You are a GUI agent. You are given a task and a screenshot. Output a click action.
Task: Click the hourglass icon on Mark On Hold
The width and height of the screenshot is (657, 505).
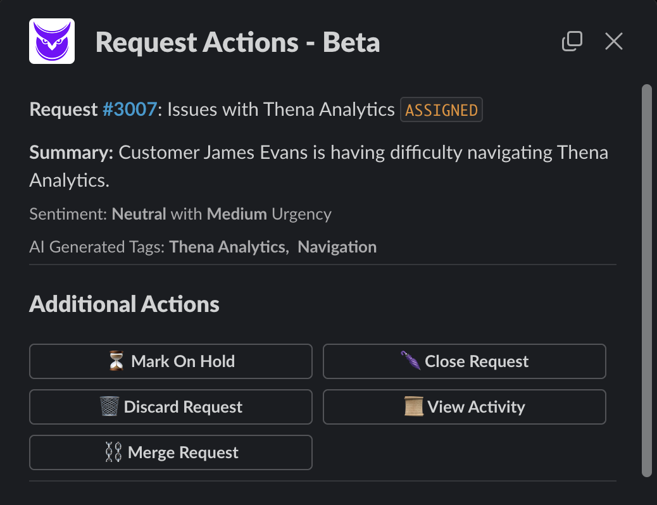coord(116,361)
